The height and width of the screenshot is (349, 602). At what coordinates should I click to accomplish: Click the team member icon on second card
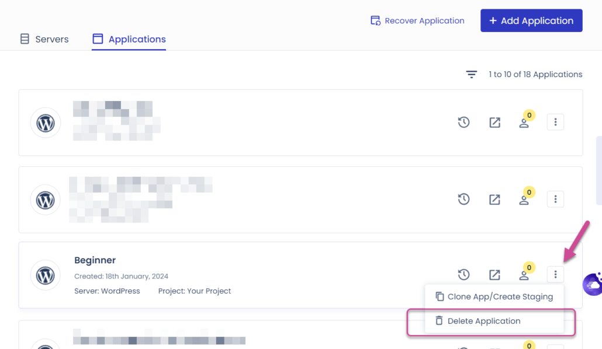click(x=524, y=200)
